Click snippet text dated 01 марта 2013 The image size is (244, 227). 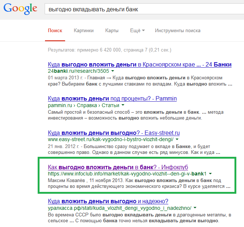140,81
